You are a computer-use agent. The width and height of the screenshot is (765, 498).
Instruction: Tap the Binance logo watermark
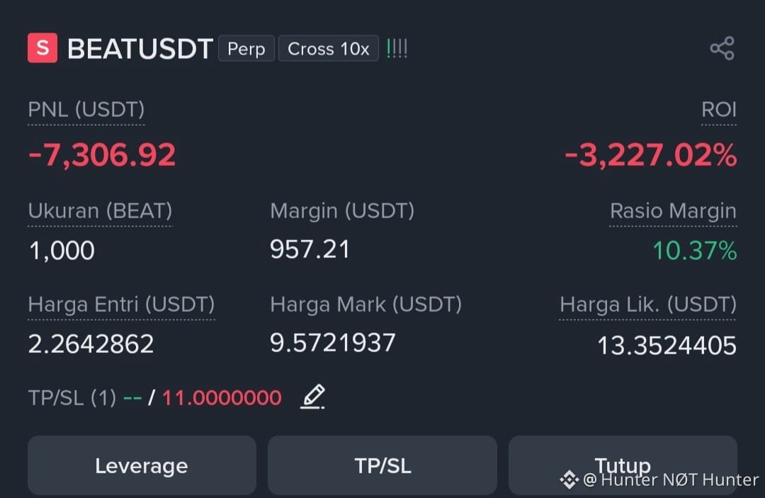(569, 480)
